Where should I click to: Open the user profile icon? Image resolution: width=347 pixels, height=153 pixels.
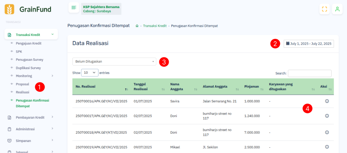click(337, 9)
